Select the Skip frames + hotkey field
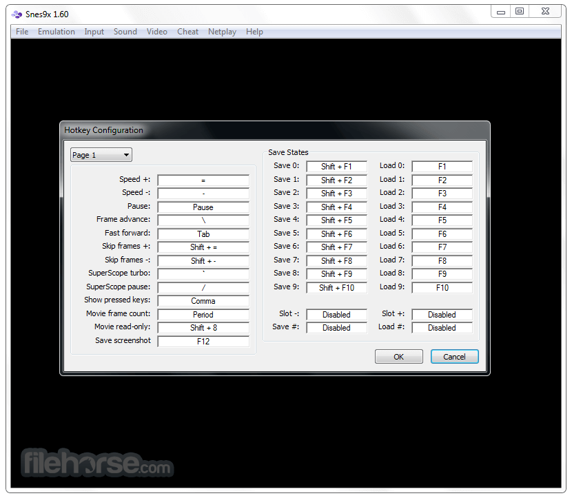Image resolution: width=572 pixels, height=498 pixels. point(203,247)
